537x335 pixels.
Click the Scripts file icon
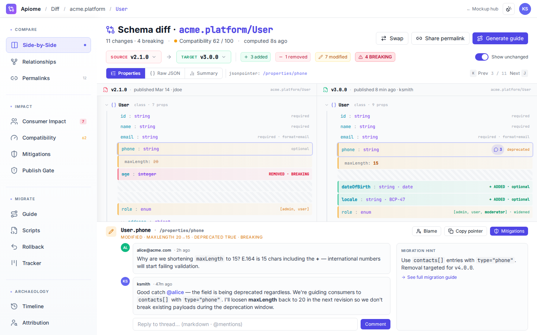14,230
